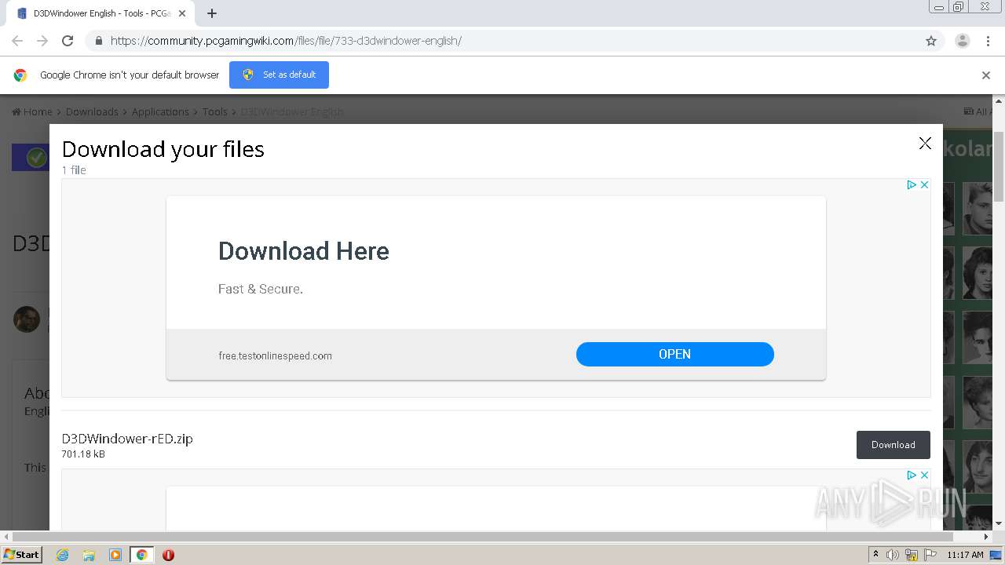The image size is (1005, 565).
Task: Click the 1 file count text
Action: coord(74,170)
